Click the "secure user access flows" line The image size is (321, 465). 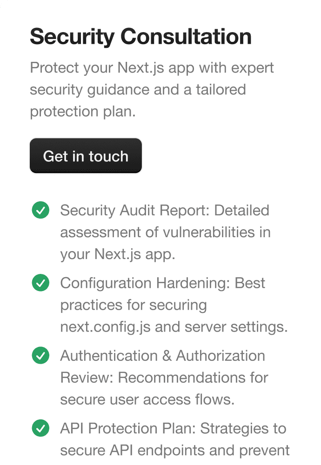147,399
